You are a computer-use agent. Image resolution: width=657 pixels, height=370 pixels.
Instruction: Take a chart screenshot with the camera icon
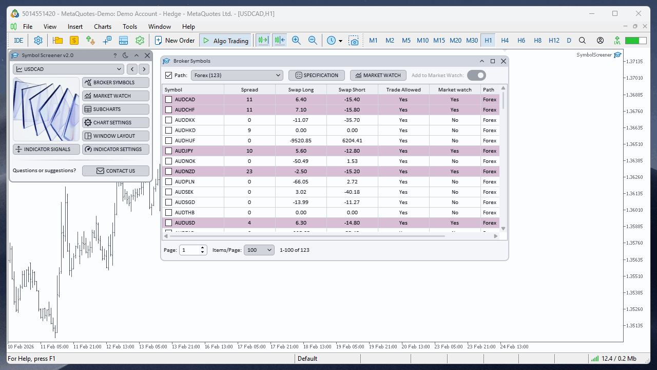pyautogui.click(x=354, y=40)
